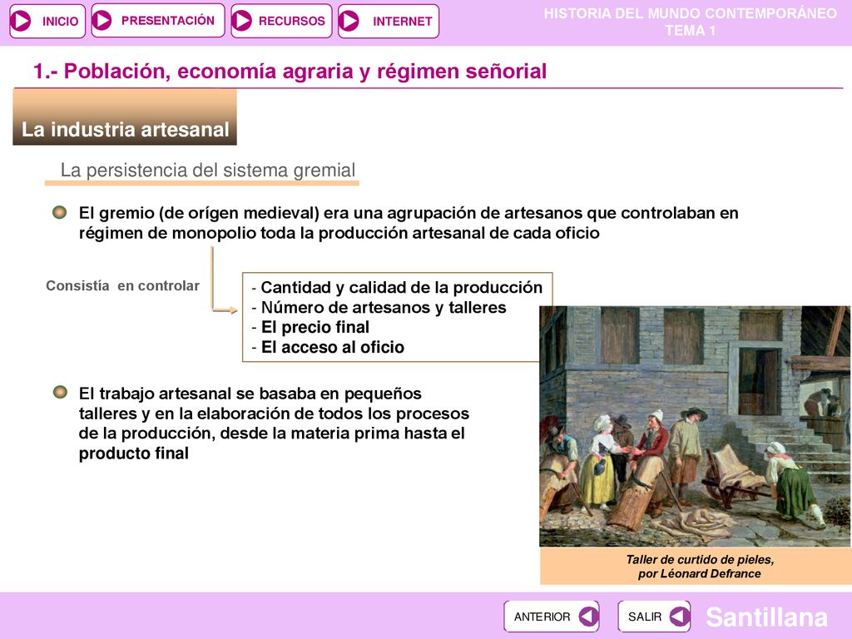Image resolution: width=852 pixels, height=639 pixels.
Task: Exit using SALIR text
Action: pos(645,617)
